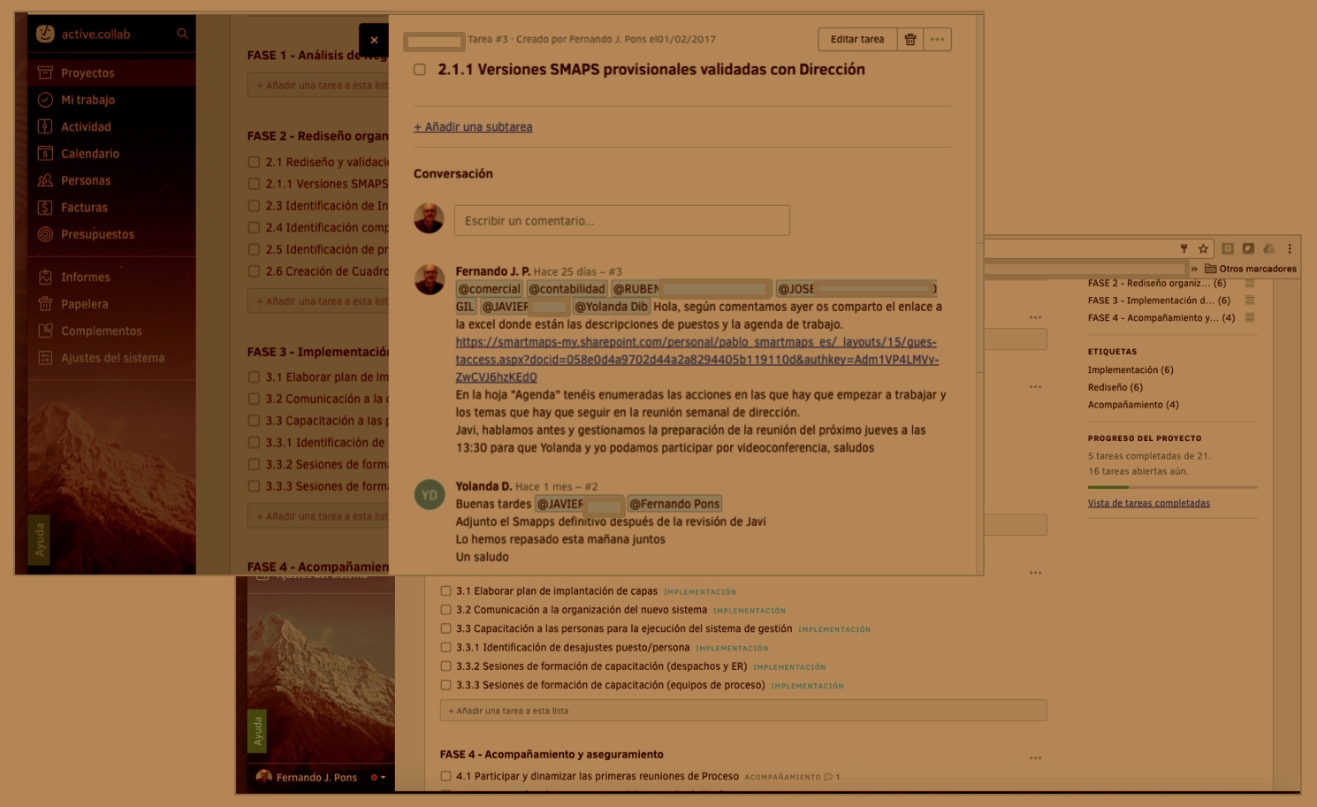Filter by Acompañamiento (4) label
The height and width of the screenshot is (807, 1317).
pos(1133,405)
